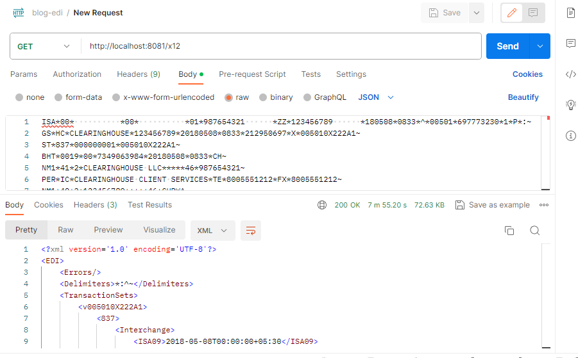Open the comment mode icon beside pencil
This screenshot has width=578, height=358.
533,13
